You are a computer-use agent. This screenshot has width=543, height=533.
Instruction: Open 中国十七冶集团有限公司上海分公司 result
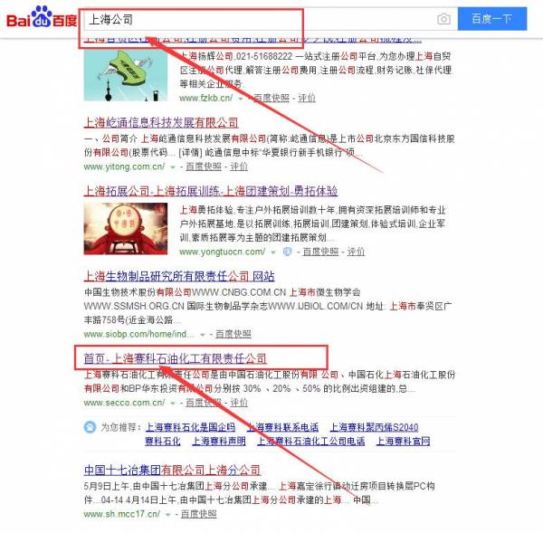tap(172, 470)
